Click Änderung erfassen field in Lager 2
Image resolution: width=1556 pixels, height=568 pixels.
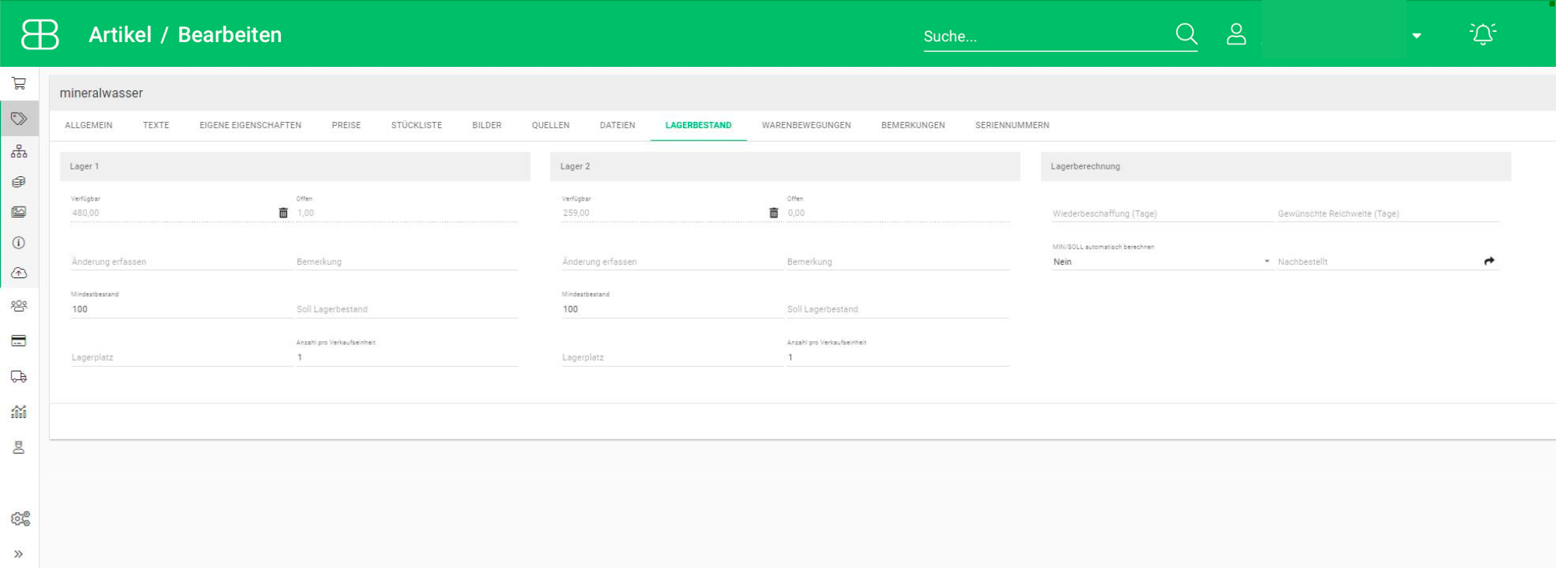[672, 262]
